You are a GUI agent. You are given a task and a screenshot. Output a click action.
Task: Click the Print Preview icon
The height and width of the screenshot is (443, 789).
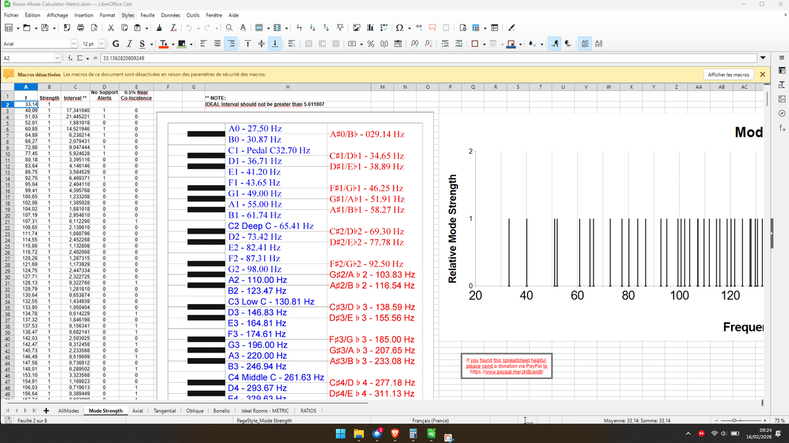[94, 28]
